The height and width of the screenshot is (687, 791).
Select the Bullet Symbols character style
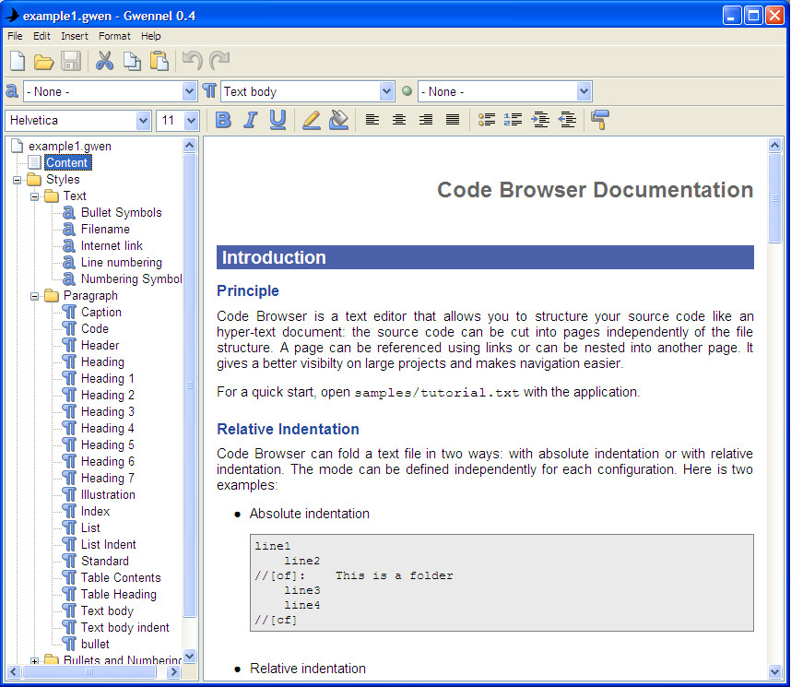pos(121,212)
